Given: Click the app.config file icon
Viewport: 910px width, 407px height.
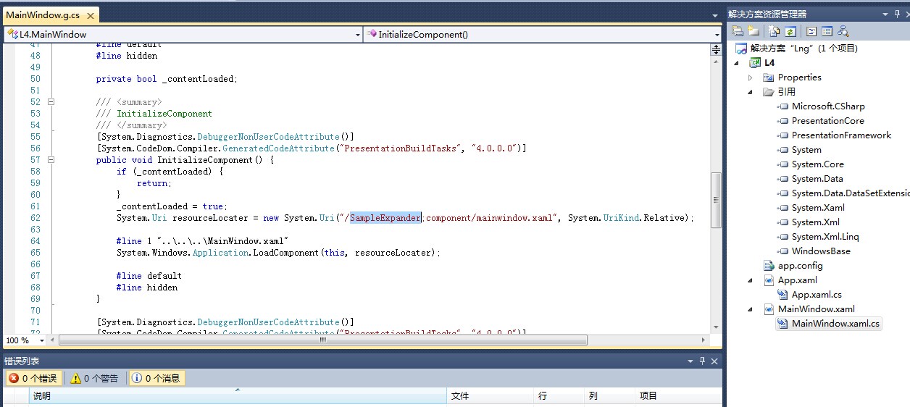Looking at the screenshot, I should (x=769, y=266).
